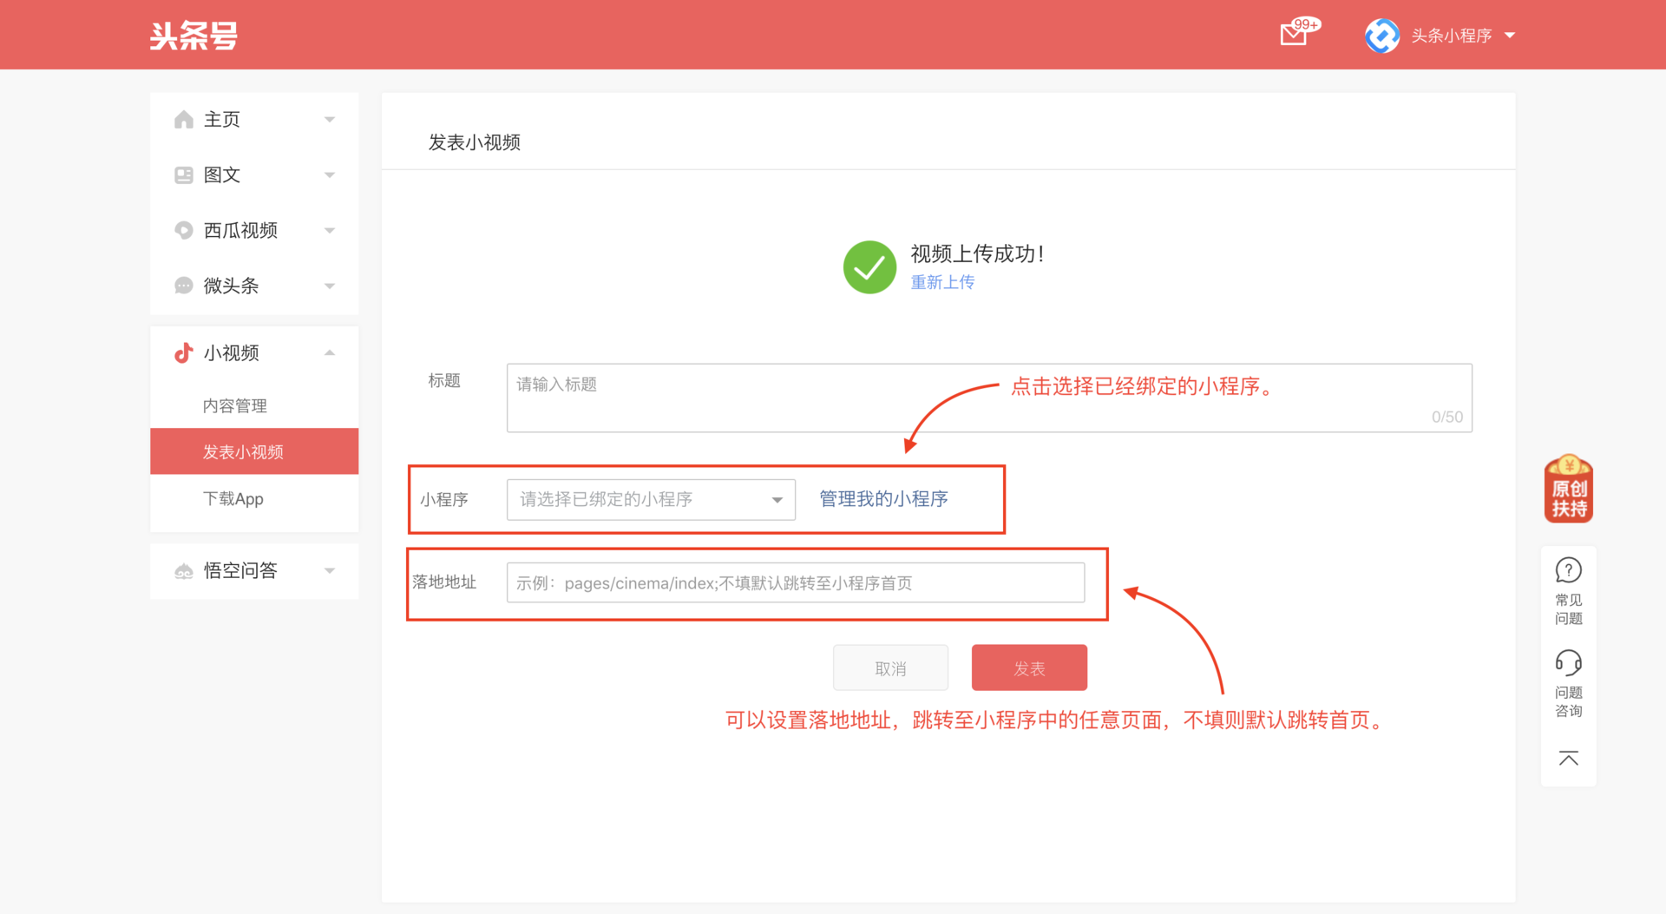Open the 小视频 sidebar menu
The image size is (1666, 914).
pyautogui.click(x=254, y=353)
